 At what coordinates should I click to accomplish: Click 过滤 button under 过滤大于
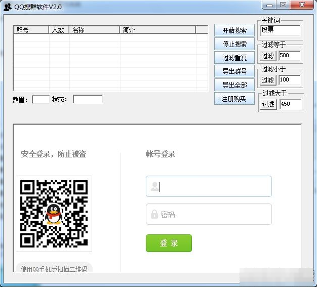(x=268, y=104)
